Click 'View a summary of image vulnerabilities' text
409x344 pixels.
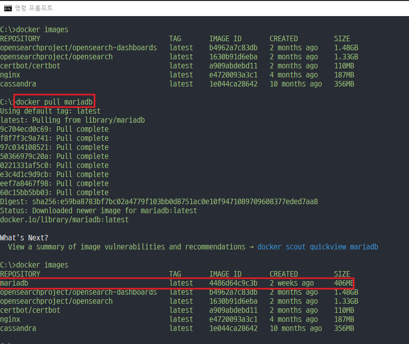[x=87, y=247]
